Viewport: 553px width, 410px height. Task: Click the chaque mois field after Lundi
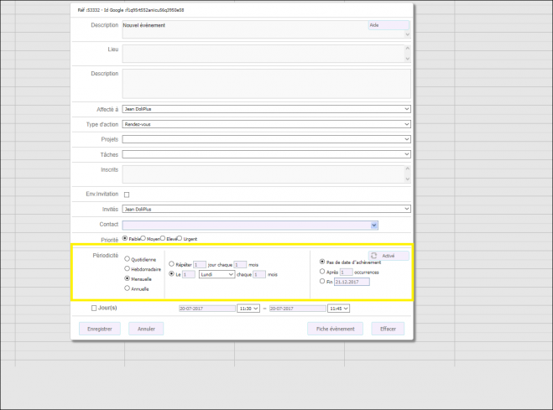click(259, 274)
